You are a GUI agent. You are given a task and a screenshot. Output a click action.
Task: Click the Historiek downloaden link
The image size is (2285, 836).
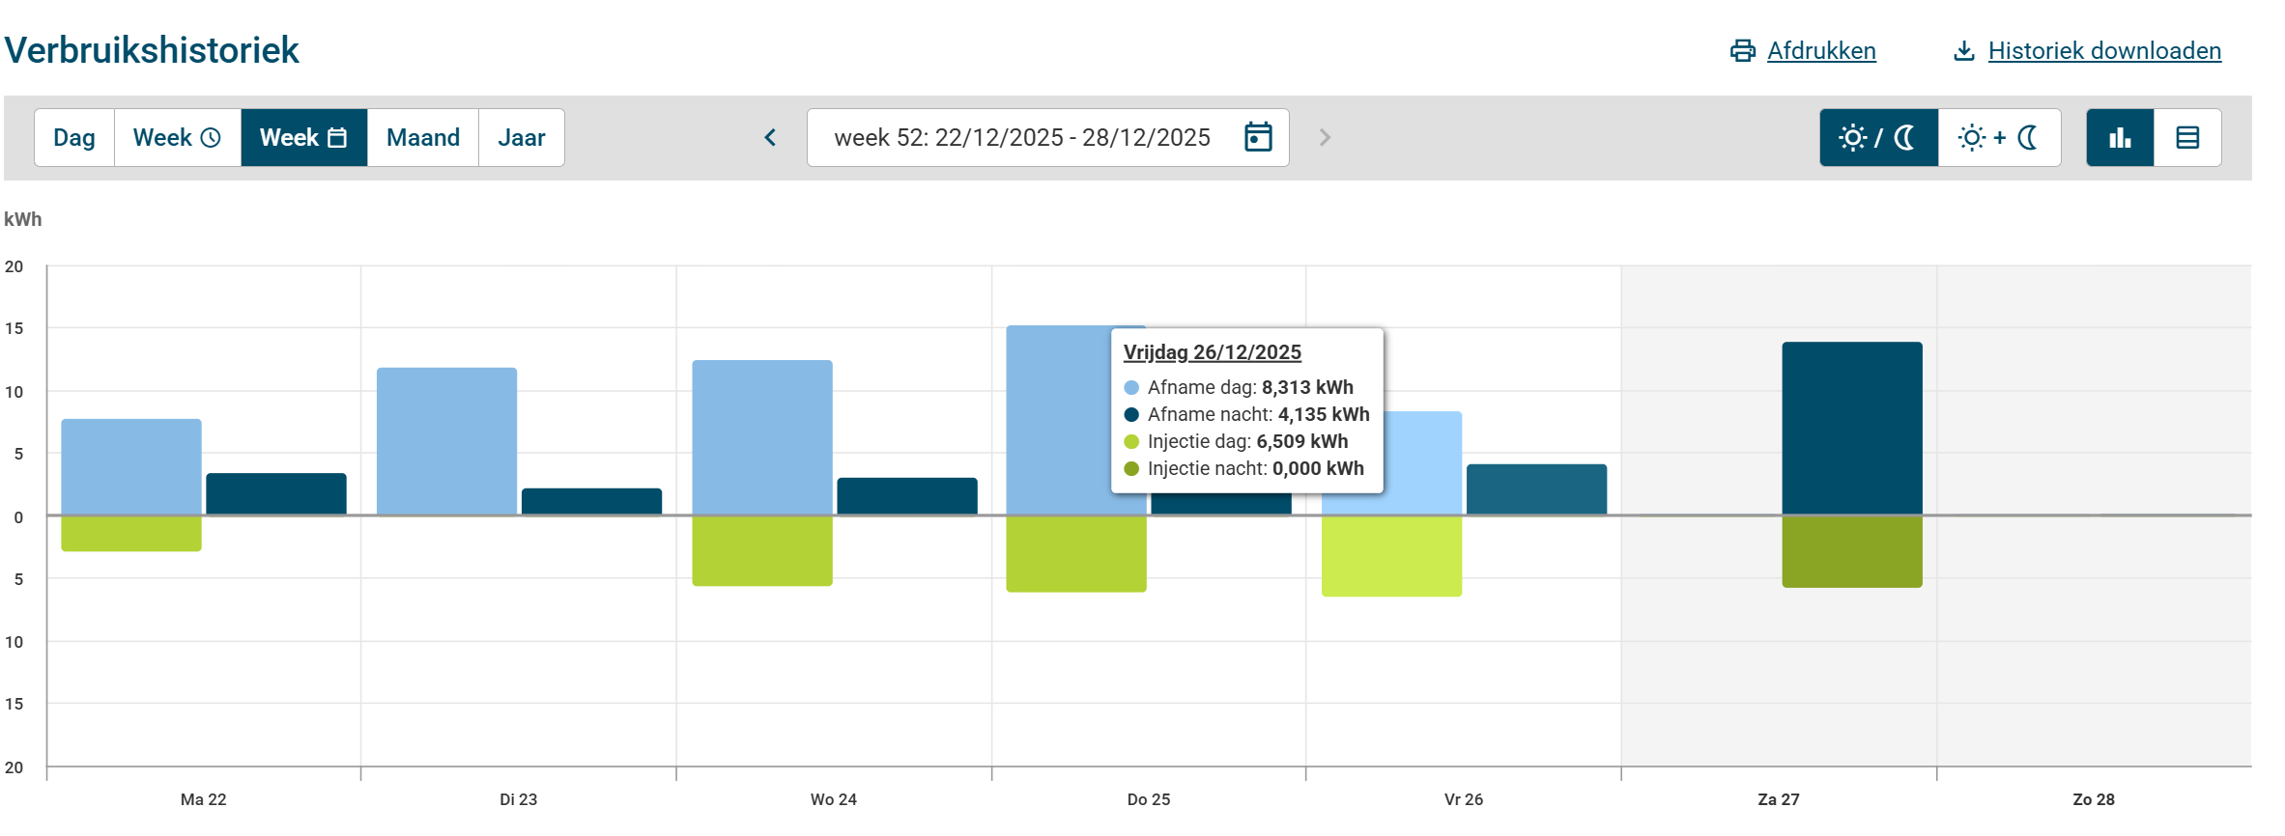point(2104,51)
